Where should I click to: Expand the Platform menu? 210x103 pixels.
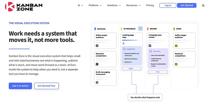[95, 5]
